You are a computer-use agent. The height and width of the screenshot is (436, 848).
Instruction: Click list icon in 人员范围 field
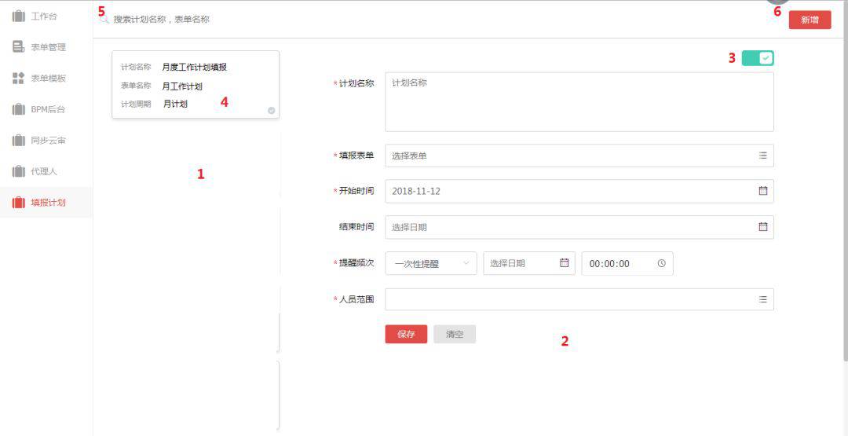[762, 299]
